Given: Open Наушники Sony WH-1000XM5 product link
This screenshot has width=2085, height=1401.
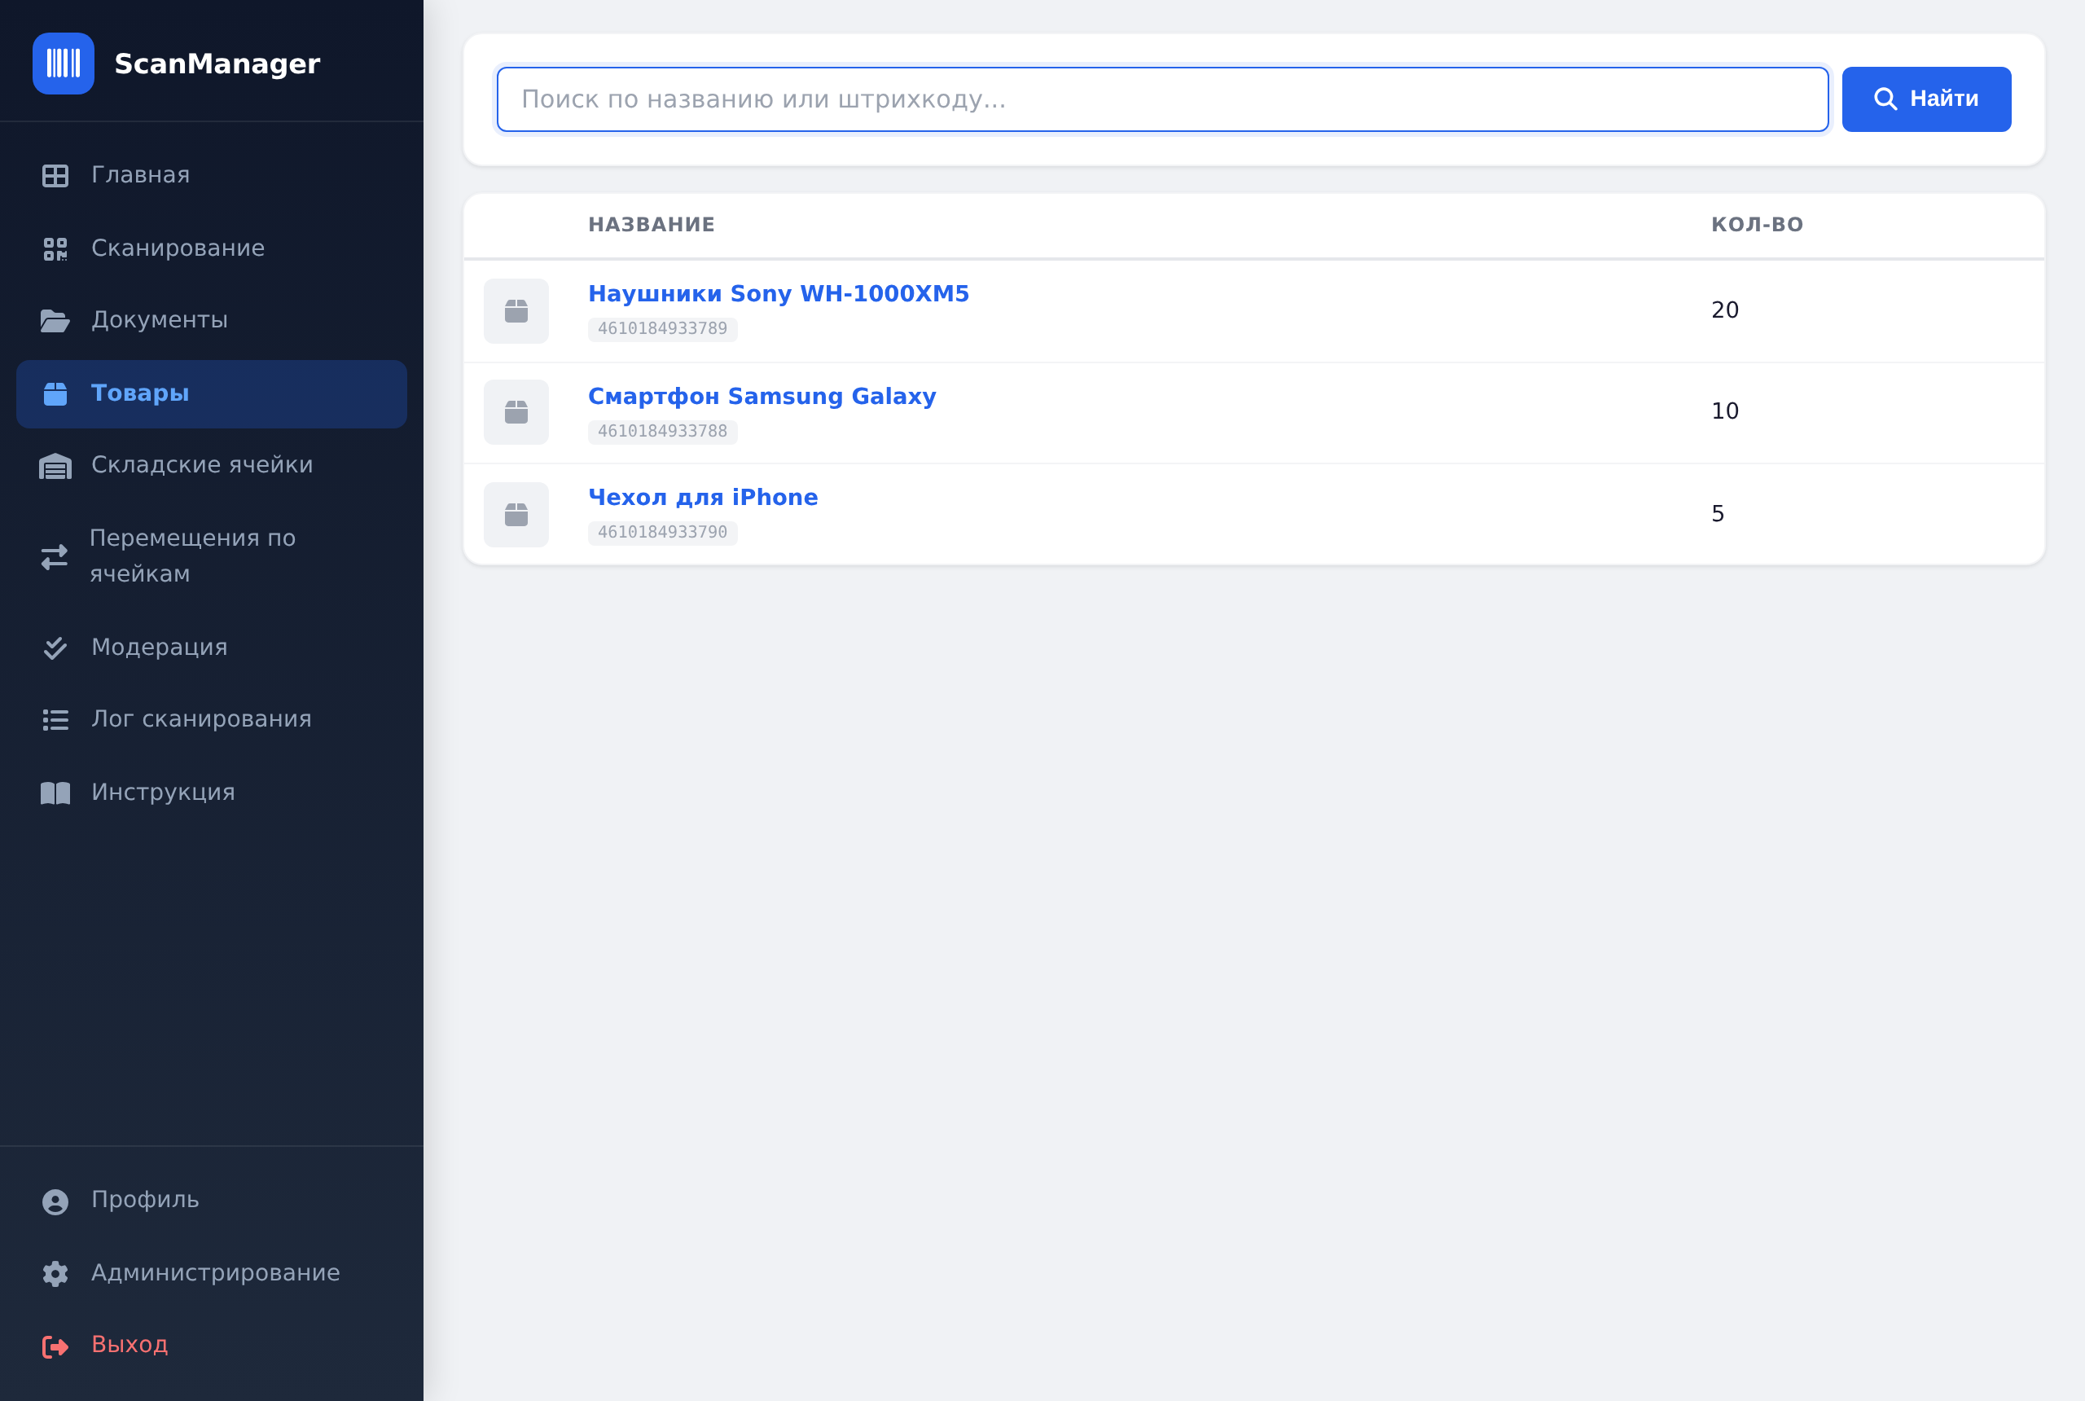Looking at the screenshot, I should 779,294.
